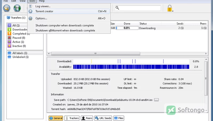Select the All (1) filter icon
Screen dimensions: 213x121
[x=9, y=25]
